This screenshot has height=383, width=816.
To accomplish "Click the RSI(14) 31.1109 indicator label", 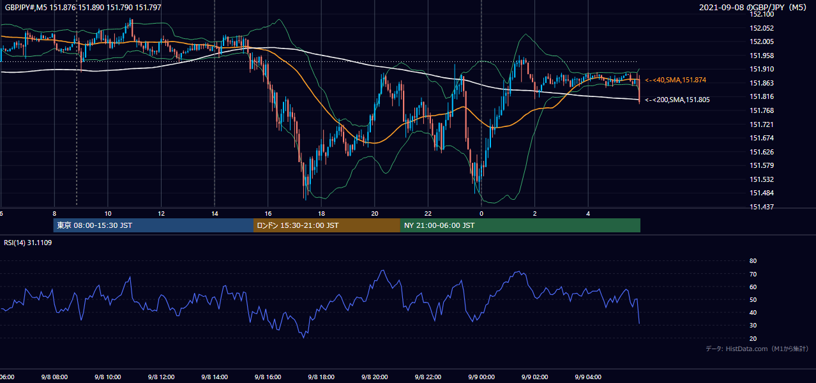I will point(28,243).
